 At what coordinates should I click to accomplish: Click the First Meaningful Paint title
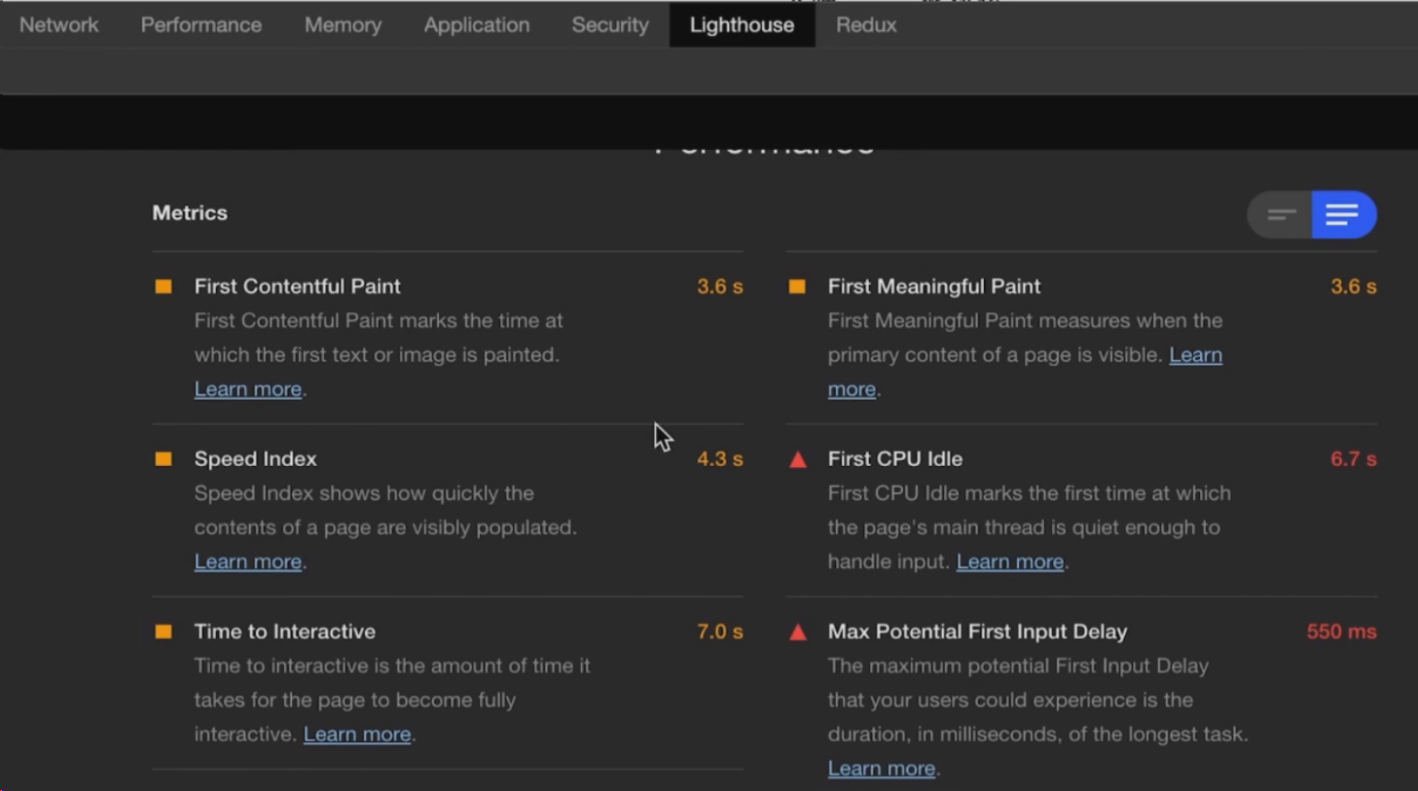coord(934,286)
